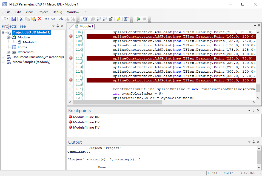The image size is (262, 176).
Task: Click the add module toolbar icon
Action: 99,19
